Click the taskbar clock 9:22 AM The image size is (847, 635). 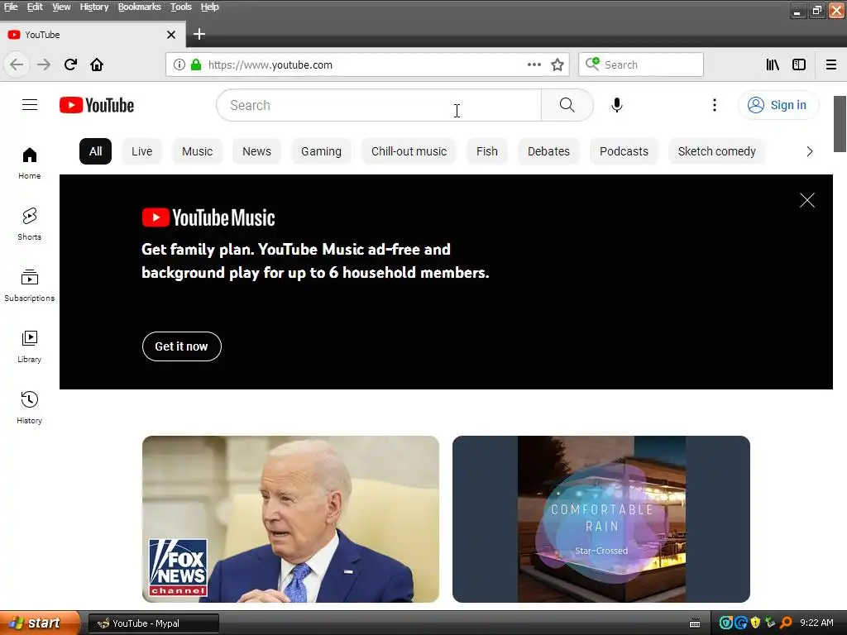(816, 623)
